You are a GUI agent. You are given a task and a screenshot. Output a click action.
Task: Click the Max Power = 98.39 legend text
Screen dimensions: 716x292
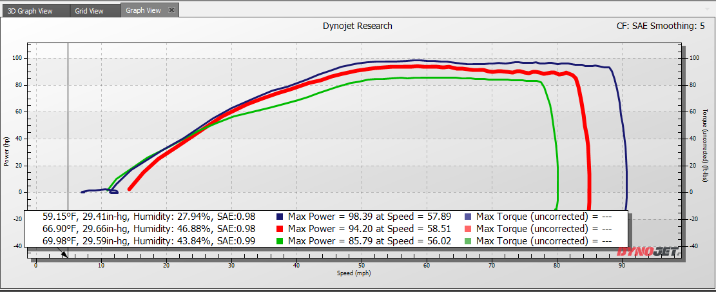coord(369,217)
